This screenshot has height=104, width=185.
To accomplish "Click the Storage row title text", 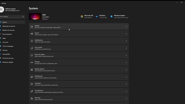I will pyautogui.click(x=37, y=62).
